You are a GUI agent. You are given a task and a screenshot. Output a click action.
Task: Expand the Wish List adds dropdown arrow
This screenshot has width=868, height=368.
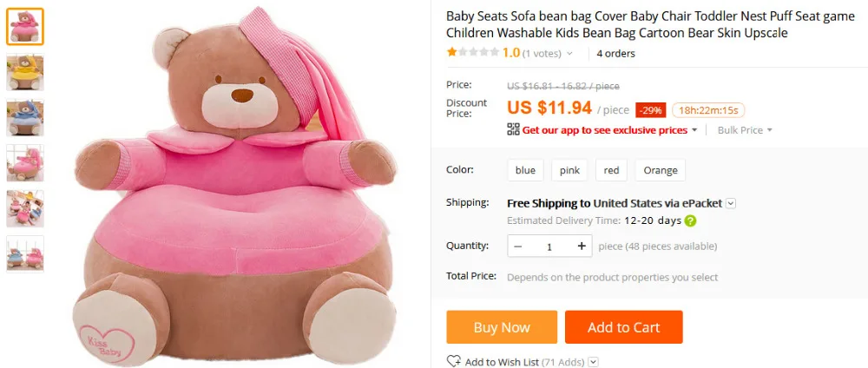point(592,362)
